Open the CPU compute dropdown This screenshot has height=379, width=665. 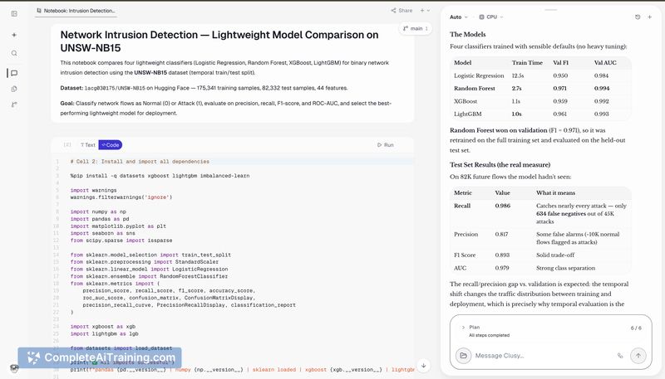coord(490,17)
